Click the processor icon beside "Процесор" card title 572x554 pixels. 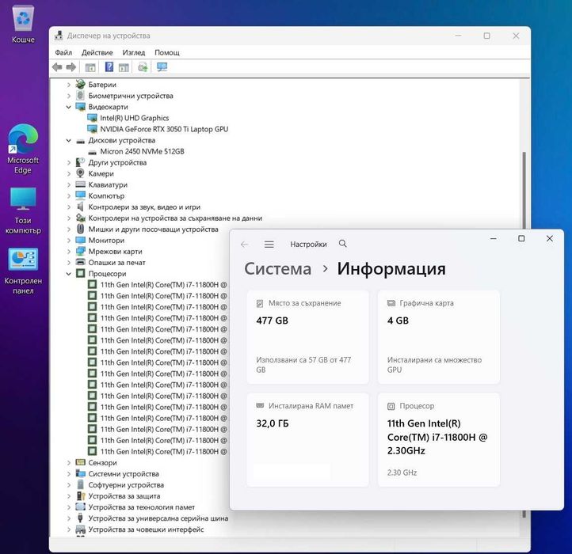[x=391, y=406]
